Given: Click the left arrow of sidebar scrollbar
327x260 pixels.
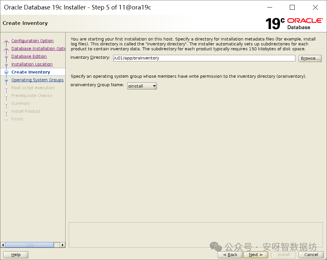Looking at the screenshot, I should (x=3, y=245).
